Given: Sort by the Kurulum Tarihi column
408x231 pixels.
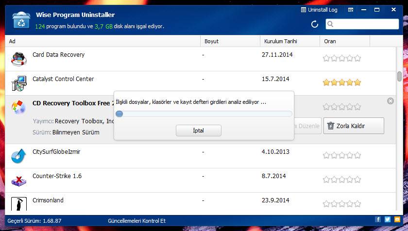Looking at the screenshot, I should click(x=281, y=41).
